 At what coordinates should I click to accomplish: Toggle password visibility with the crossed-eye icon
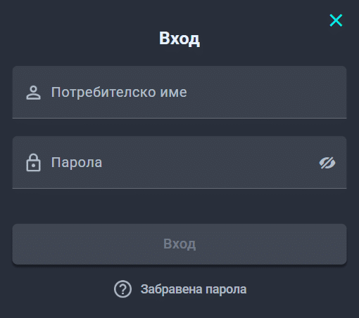(x=327, y=163)
